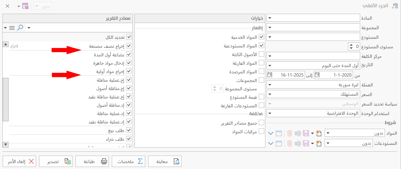This screenshot has height=169, width=401.
Task: Uncheck بضاعة أول المدة source
Action: [x=129, y=55]
